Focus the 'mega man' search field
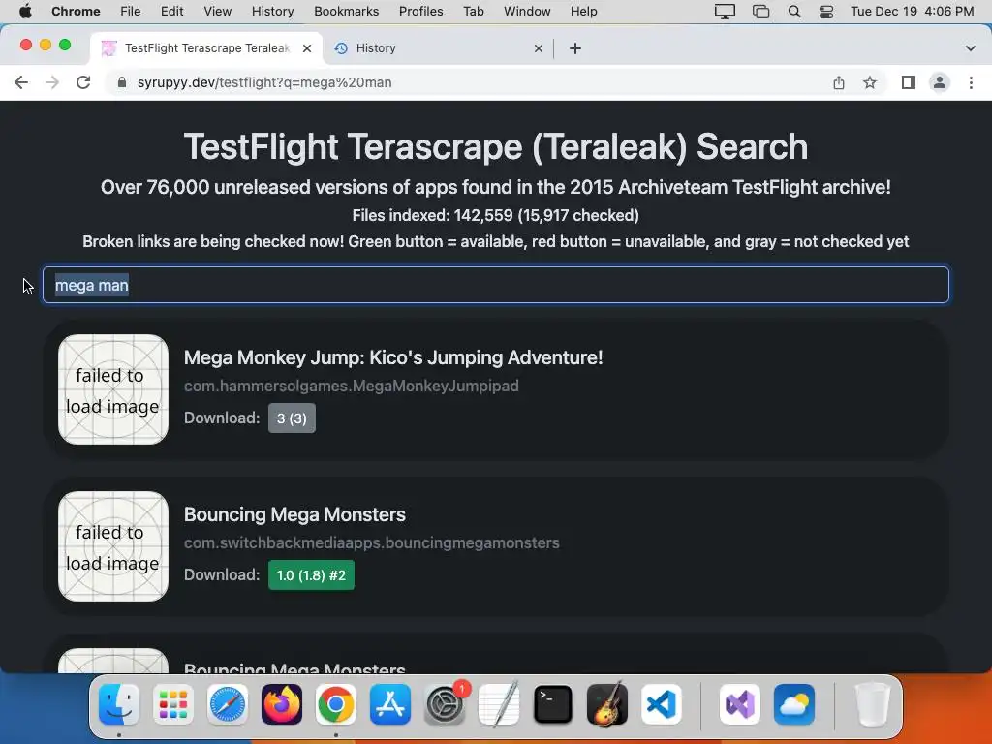 pyautogui.click(x=495, y=285)
